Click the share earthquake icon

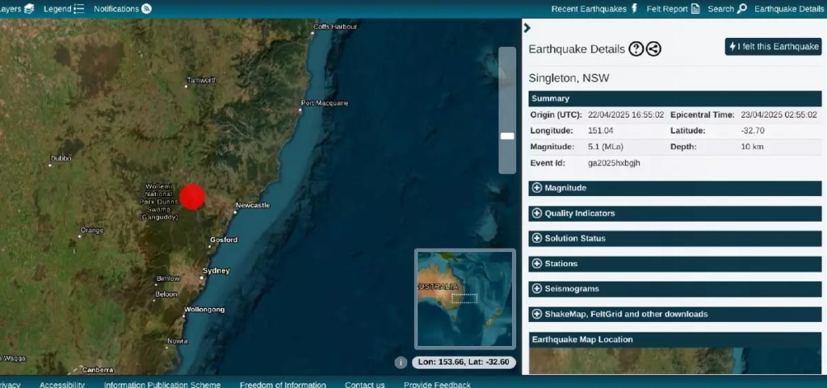pyautogui.click(x=653, y=49)
